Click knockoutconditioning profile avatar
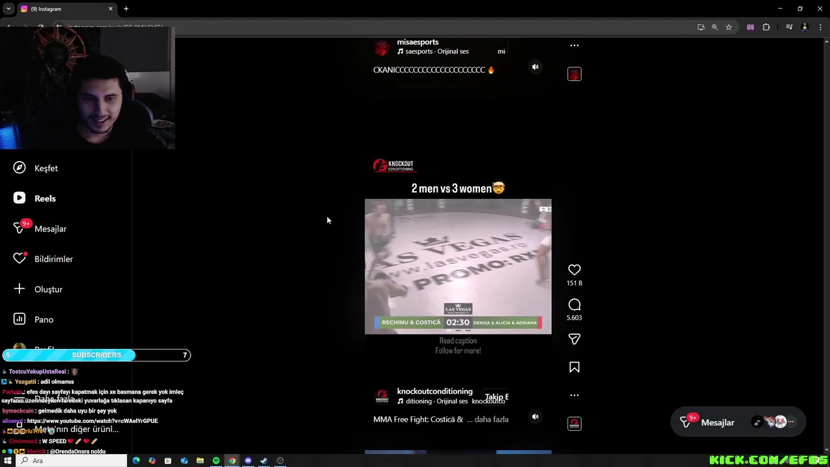830x467 pixels. (x=382, y=396)
